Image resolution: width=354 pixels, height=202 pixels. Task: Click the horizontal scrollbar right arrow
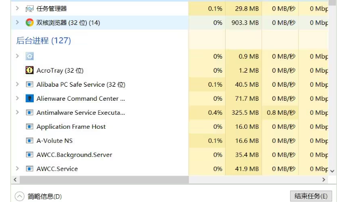pos(323,180)
